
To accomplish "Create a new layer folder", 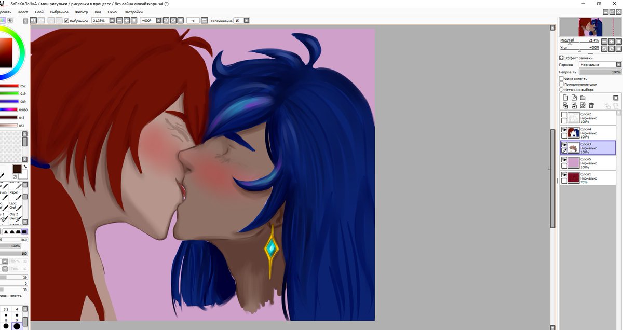I will [583, 98].
